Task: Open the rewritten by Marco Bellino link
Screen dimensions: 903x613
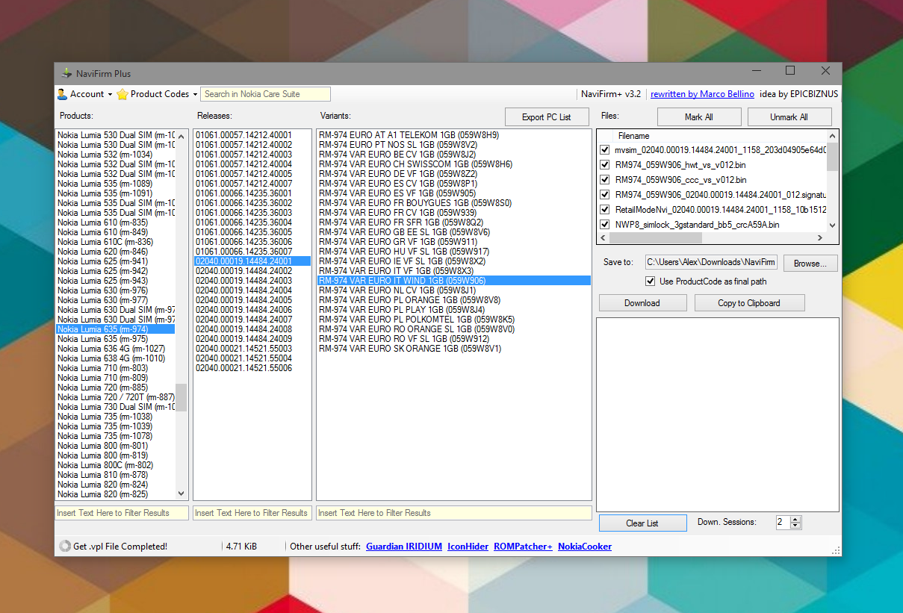Action: pos(702,94)
